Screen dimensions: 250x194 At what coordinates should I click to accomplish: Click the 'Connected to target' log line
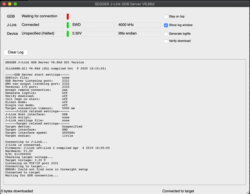(x=23, y=172)
